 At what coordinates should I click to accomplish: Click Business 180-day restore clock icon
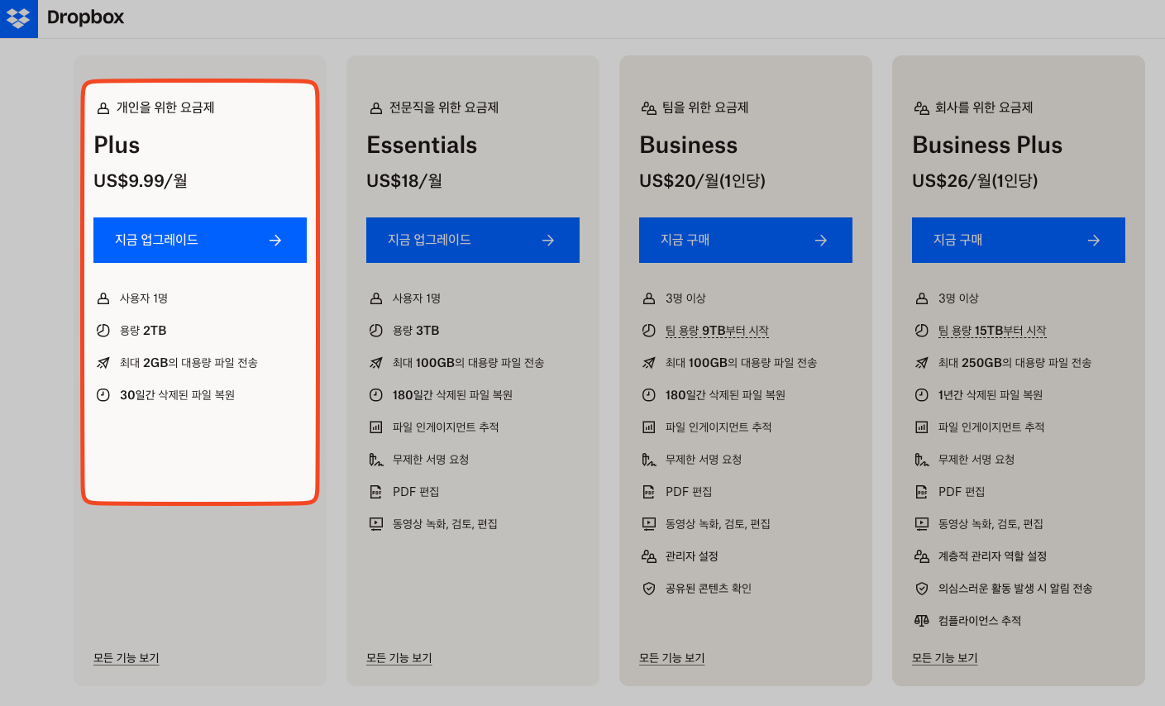pyautogui.click(x=649, y=395)
